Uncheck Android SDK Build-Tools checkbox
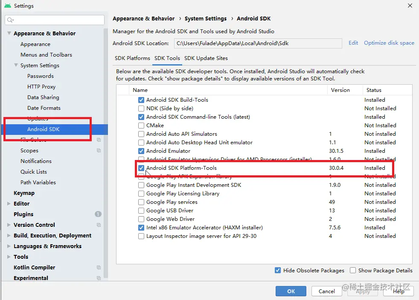 (x=141, y=100)
